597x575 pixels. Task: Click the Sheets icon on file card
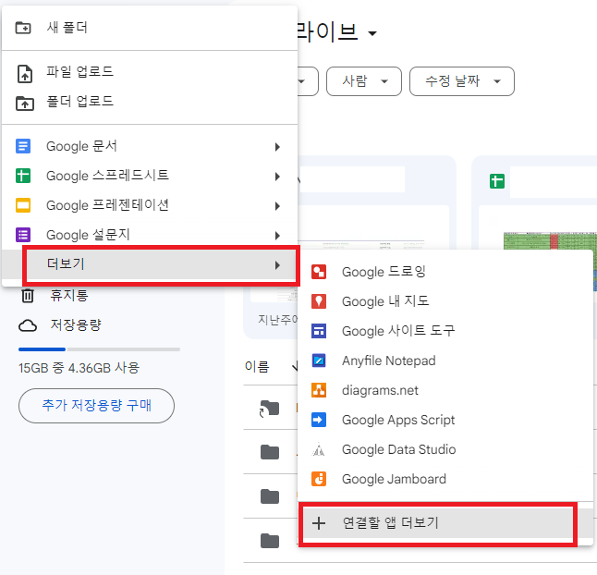click(x=497, y=181)
